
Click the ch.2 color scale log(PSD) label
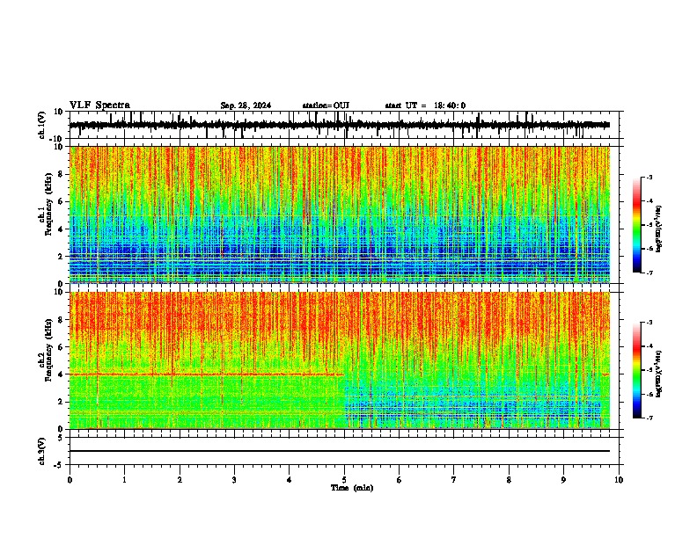[659, 374]
